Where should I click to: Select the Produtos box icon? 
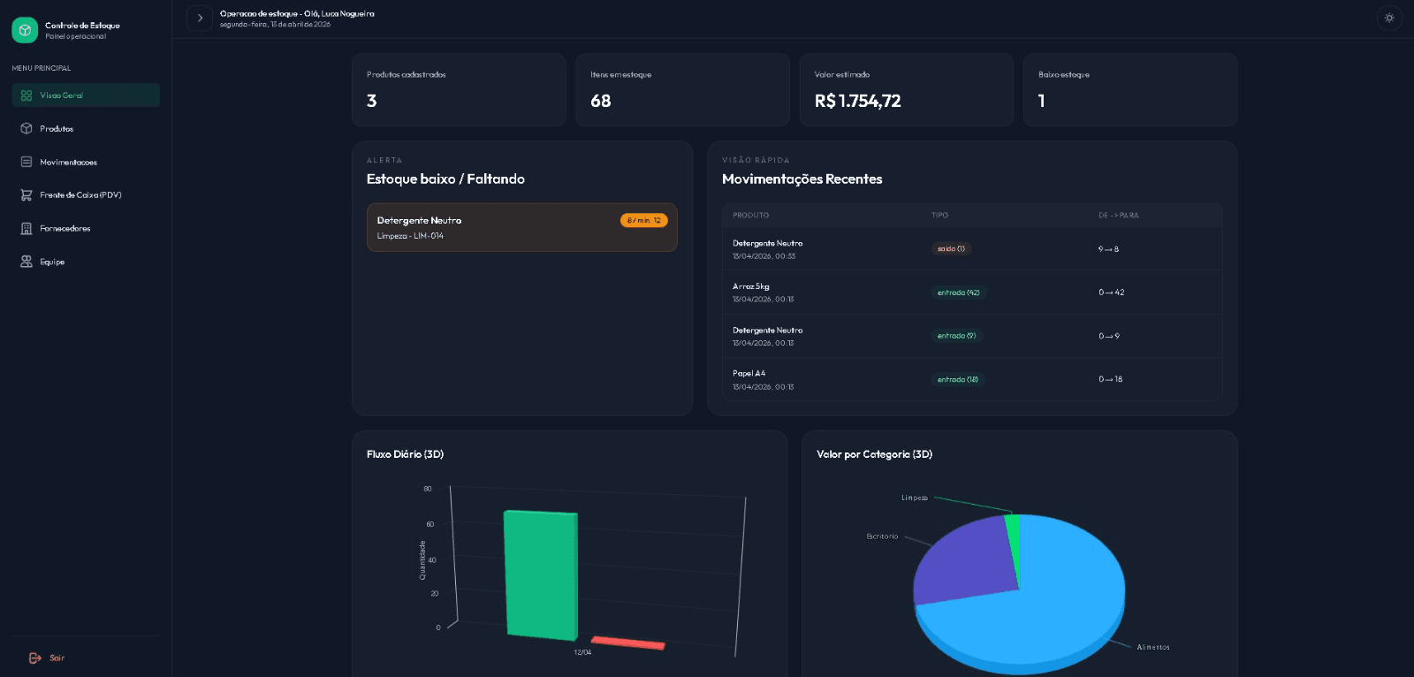pos(27,129)
